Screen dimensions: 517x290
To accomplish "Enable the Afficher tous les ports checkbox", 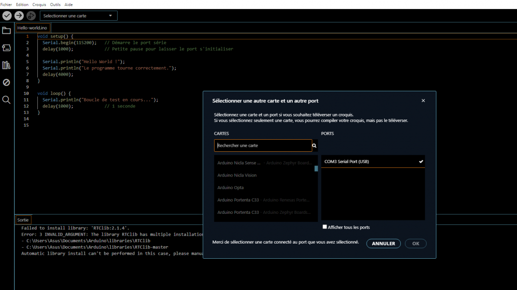I will tap(325, 227).
